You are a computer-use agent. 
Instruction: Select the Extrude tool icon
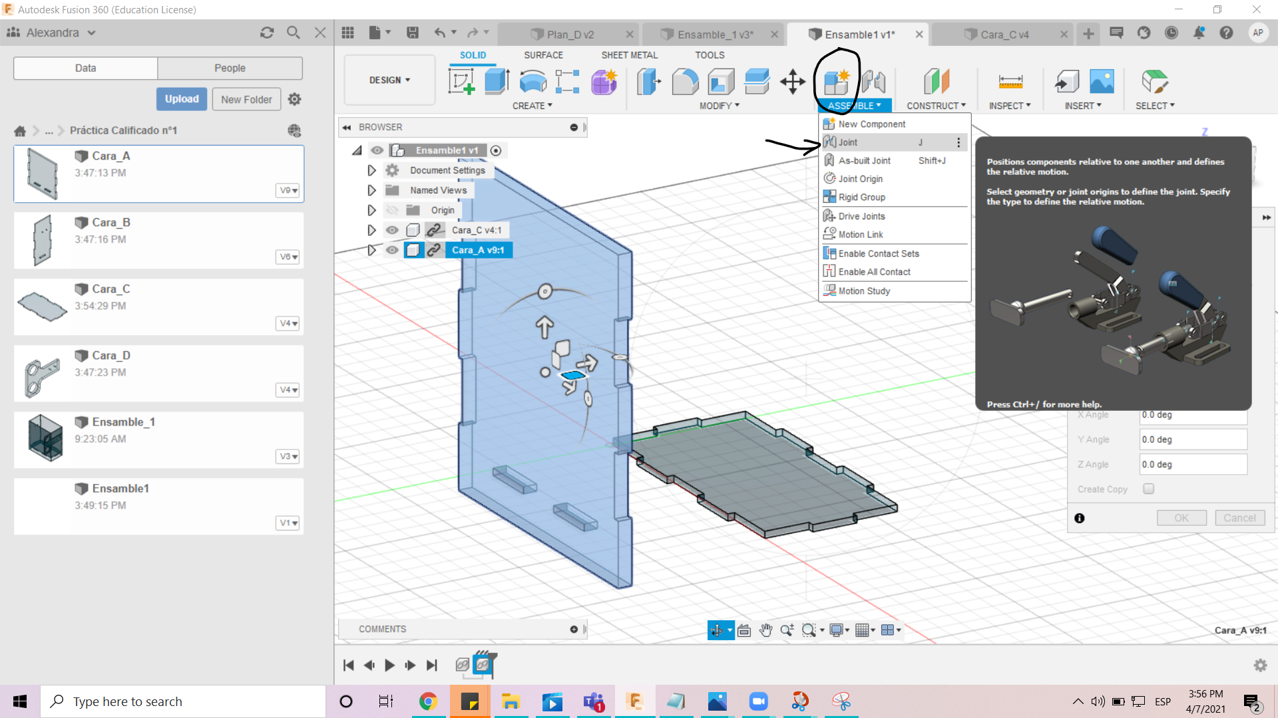click(x=497, y=82)
